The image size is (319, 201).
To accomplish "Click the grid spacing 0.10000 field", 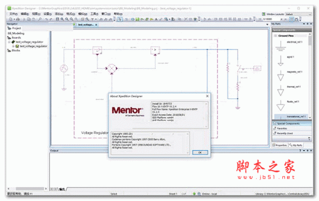I will click(271, 19).
